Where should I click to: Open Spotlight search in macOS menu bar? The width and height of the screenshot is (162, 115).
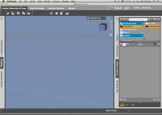tap(154, 1)
